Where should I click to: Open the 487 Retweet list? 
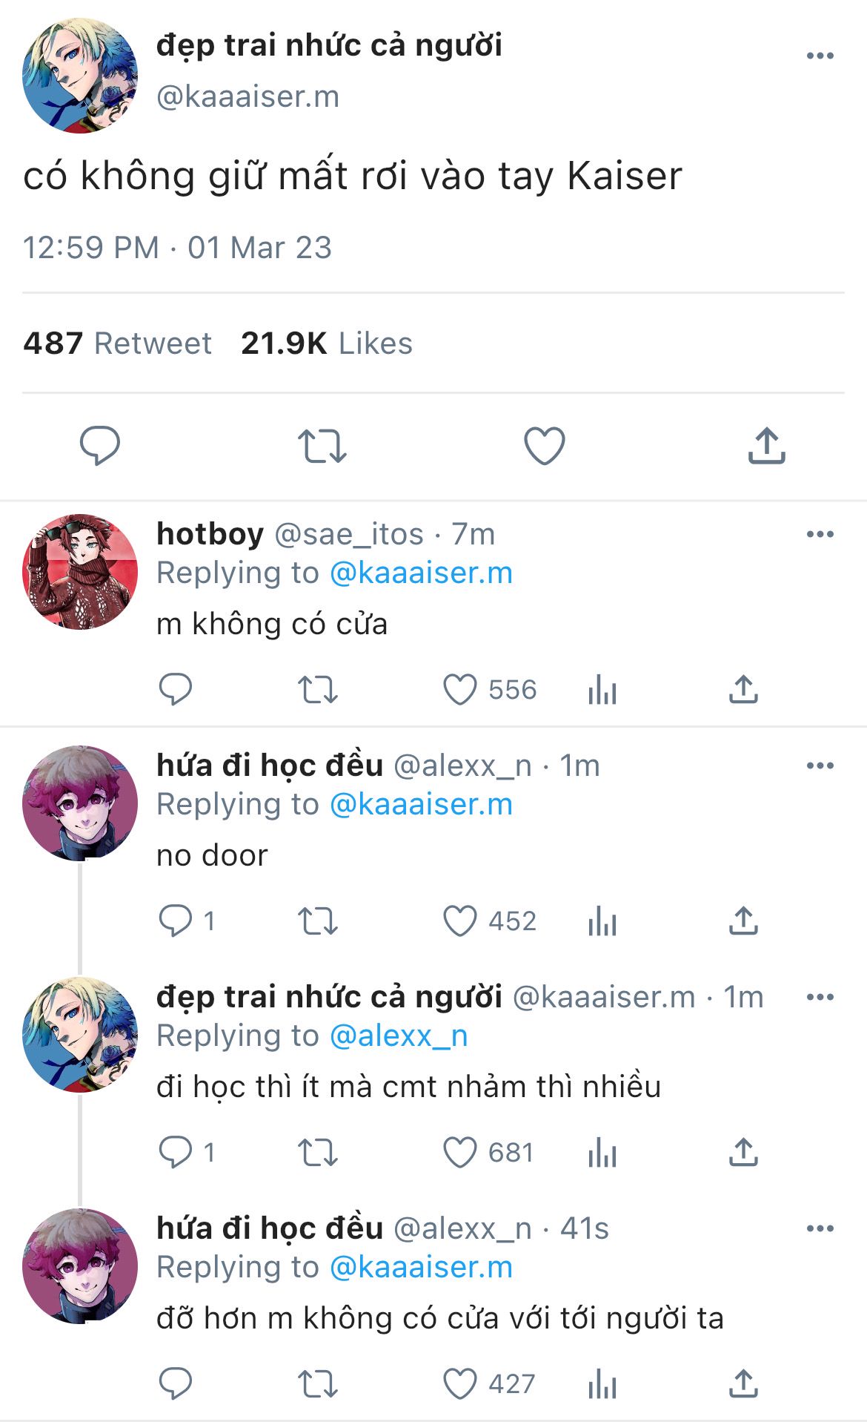click(117, 343)
